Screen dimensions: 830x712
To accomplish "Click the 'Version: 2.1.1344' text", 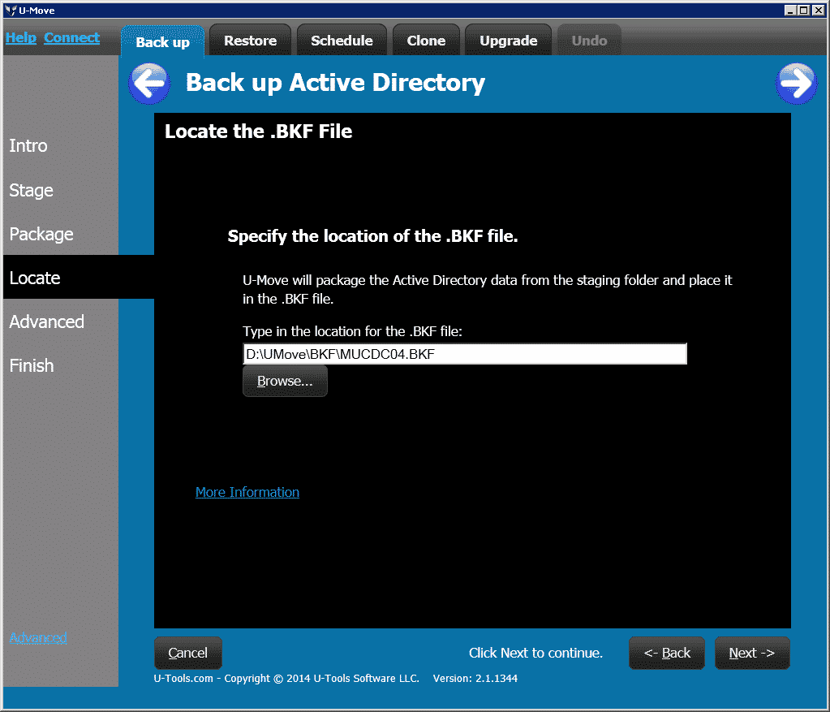I will coord(475,678).
